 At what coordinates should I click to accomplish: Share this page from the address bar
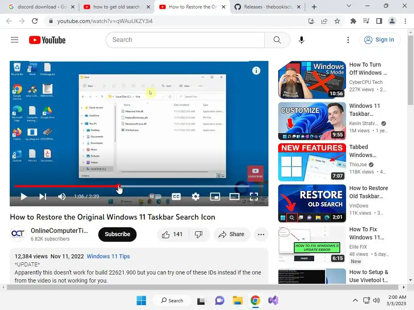(324, 21)
